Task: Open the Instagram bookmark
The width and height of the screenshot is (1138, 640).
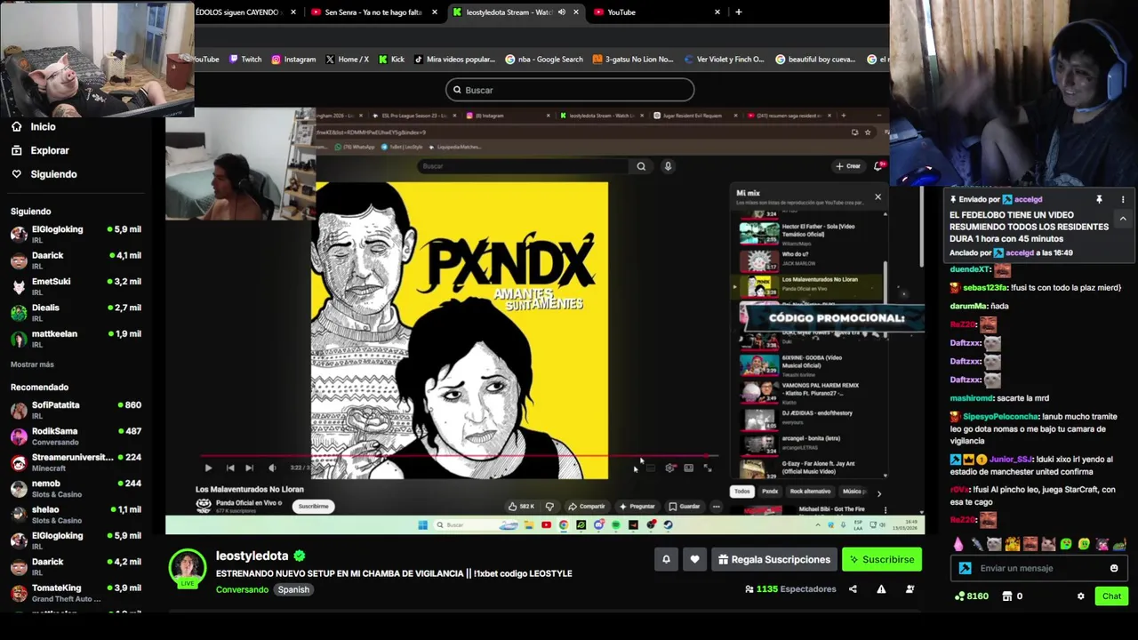Action: tap(293, 60)
